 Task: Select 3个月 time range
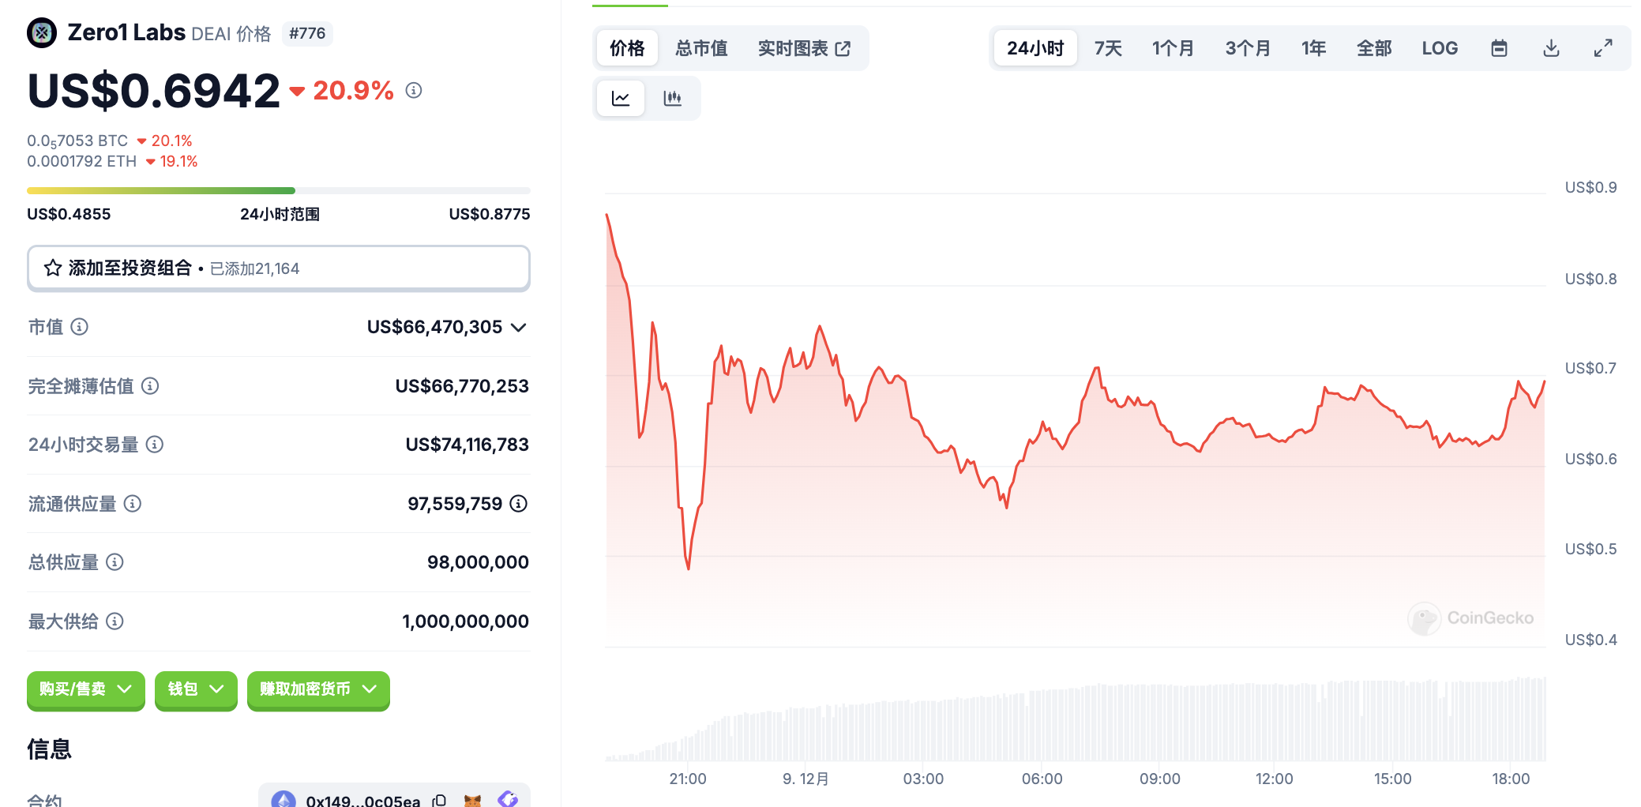click(x=1248, y=48)
